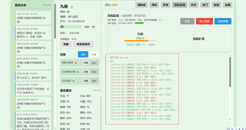246x130 pixels.
Task: Click the 修炼日志 panel scrollbar thumb
Action: point(55,21)
